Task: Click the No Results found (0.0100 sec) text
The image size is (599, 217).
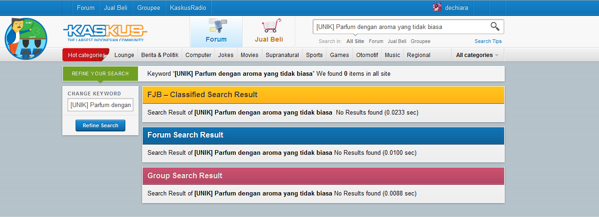Action: 375,152
